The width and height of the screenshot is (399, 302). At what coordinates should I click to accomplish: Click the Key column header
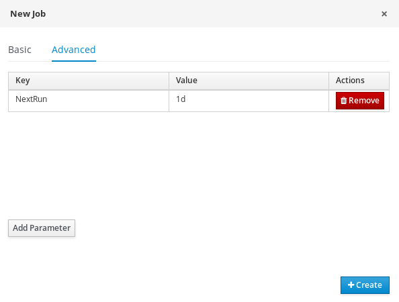tap(89, 81)
